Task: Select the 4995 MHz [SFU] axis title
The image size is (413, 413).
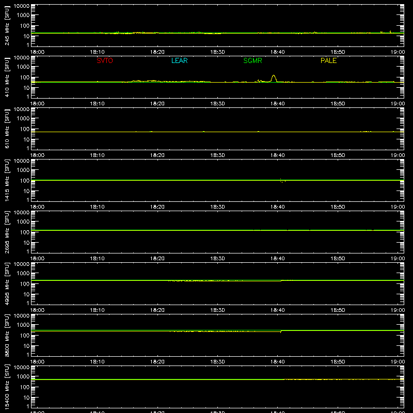Action: tap(7, 283)
